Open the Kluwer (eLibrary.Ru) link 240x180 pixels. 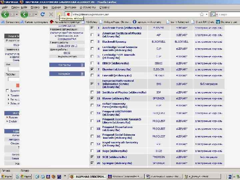[116, 98]
